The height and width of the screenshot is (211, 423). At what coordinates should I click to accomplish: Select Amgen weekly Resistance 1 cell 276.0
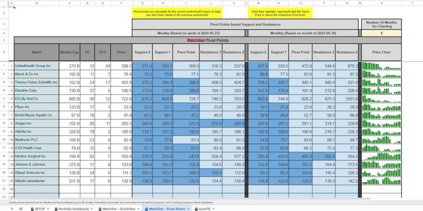(x=211, y=123)
